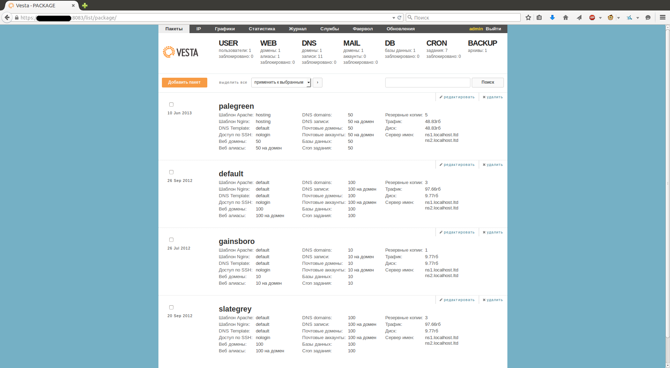
Task: Click the Поиск search button
Action: (487, 82)
